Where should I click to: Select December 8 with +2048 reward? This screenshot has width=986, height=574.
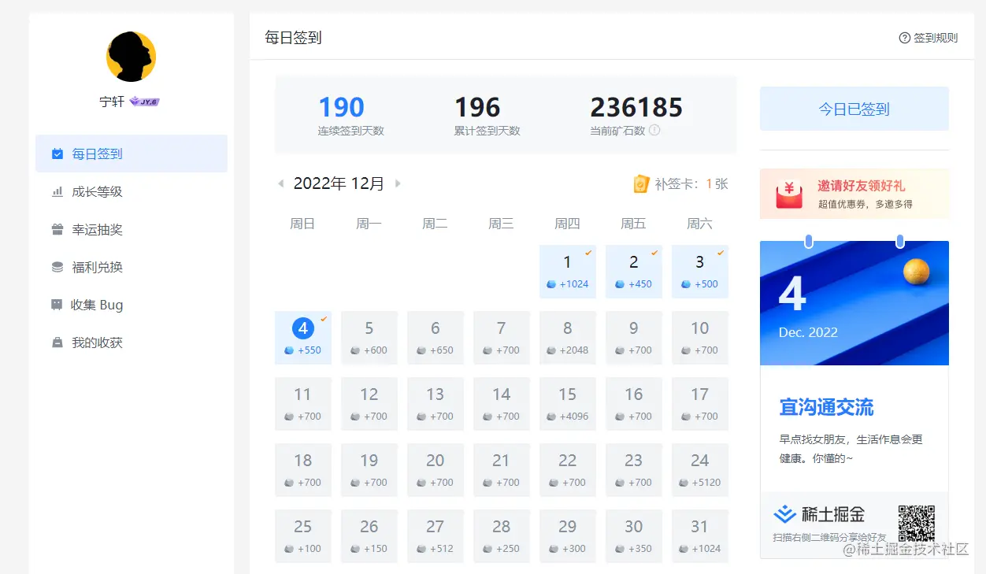click(568, 338)
